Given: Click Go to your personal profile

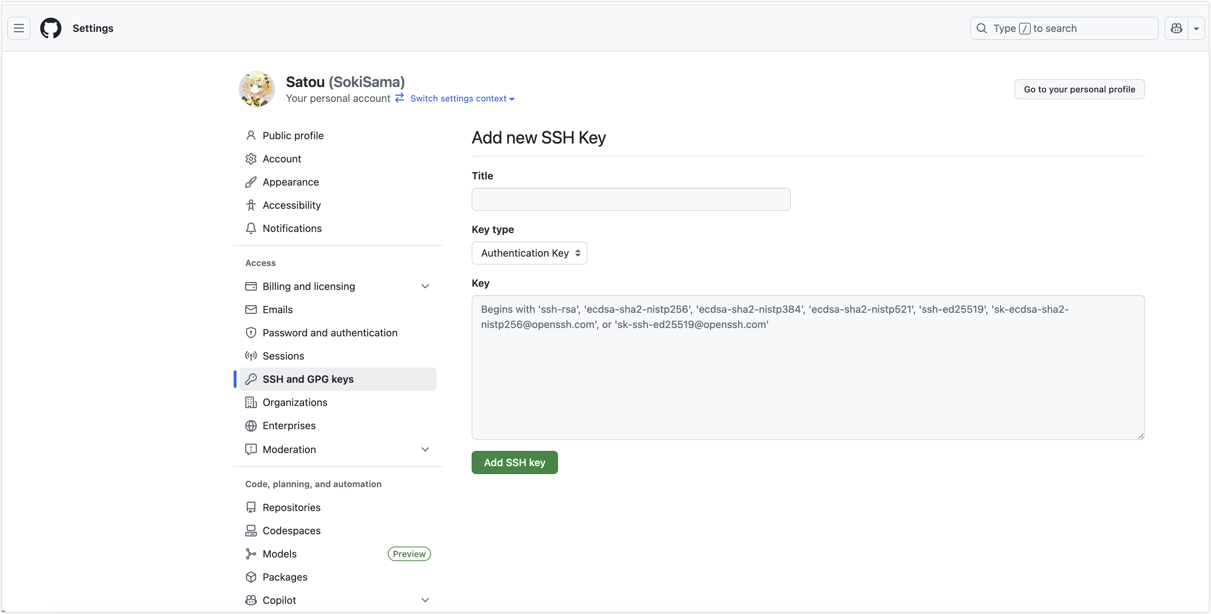Looking at the screenshot, I should pyautogui.click(x=1079, y=89).
